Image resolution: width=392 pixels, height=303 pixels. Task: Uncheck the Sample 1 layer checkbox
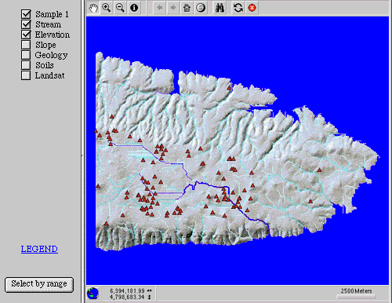(x=26, y=14)
